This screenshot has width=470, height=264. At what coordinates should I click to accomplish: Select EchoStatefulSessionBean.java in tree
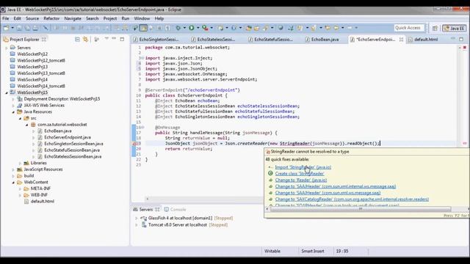tap(72, 150)
